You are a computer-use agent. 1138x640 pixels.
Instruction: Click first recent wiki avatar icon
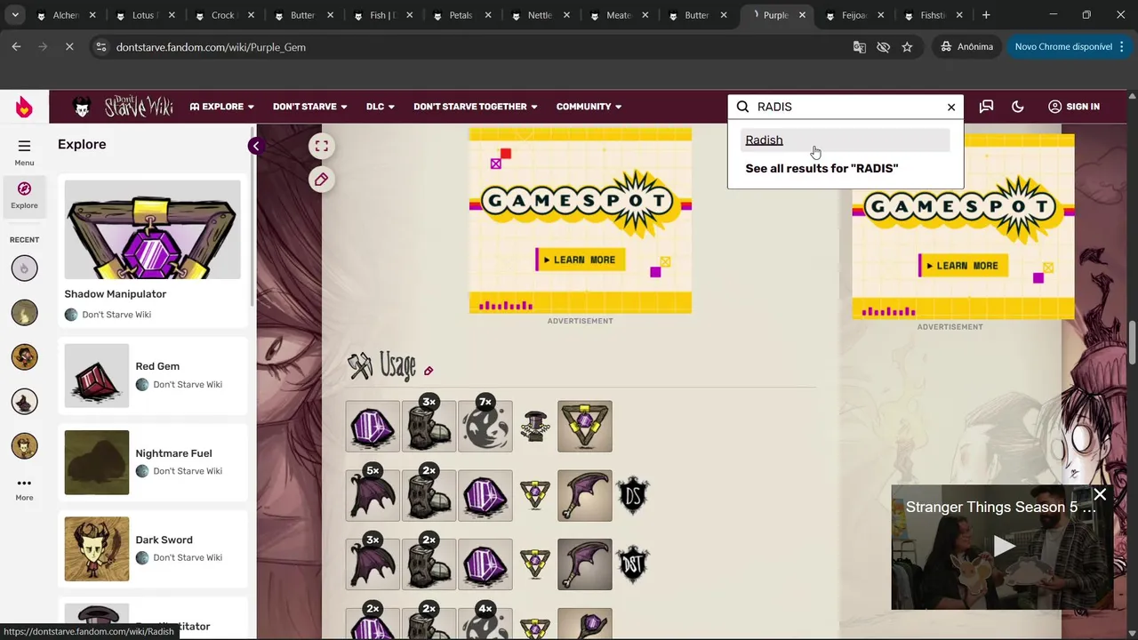click(24, 268)
